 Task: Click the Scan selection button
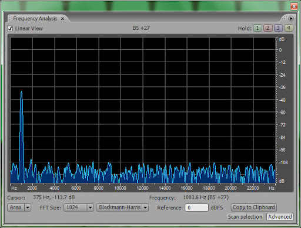point(245,217)
